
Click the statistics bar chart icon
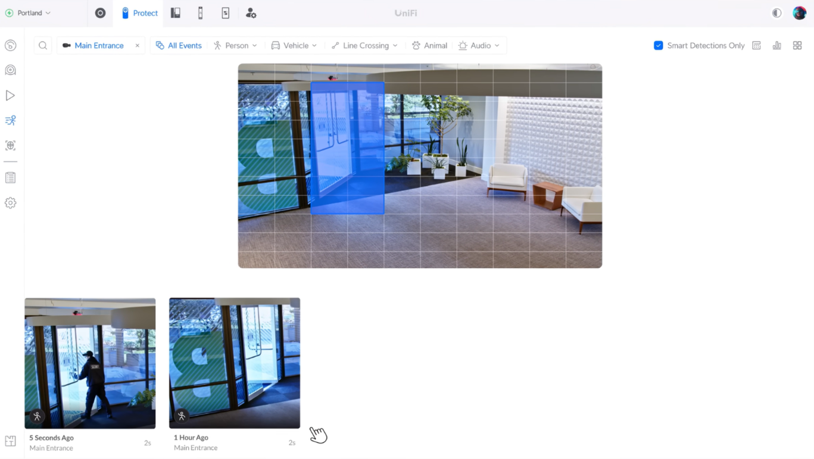pyautogui.click(x=776, y=46)
